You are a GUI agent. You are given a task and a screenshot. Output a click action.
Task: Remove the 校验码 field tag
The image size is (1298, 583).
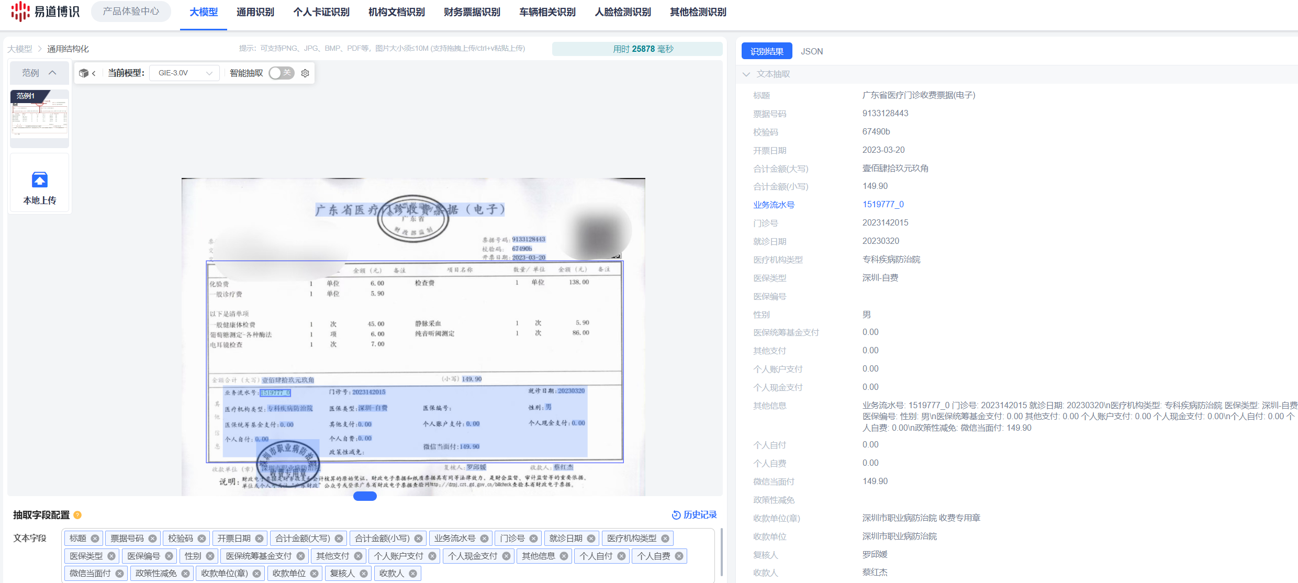[202, 539]
